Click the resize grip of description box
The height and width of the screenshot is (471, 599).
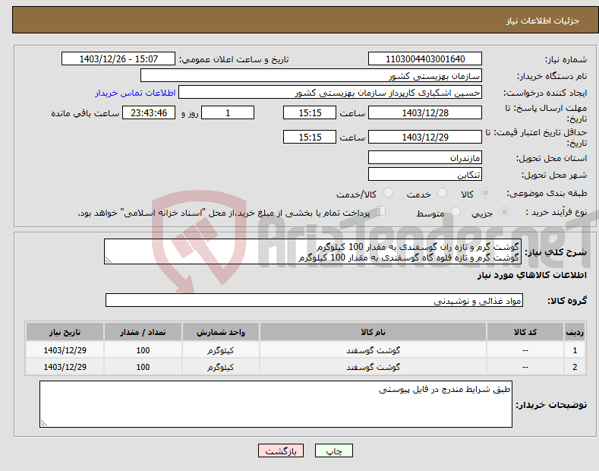tap(108, 261)
